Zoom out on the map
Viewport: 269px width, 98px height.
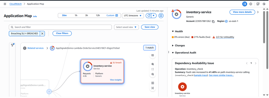tap(153, 74)
